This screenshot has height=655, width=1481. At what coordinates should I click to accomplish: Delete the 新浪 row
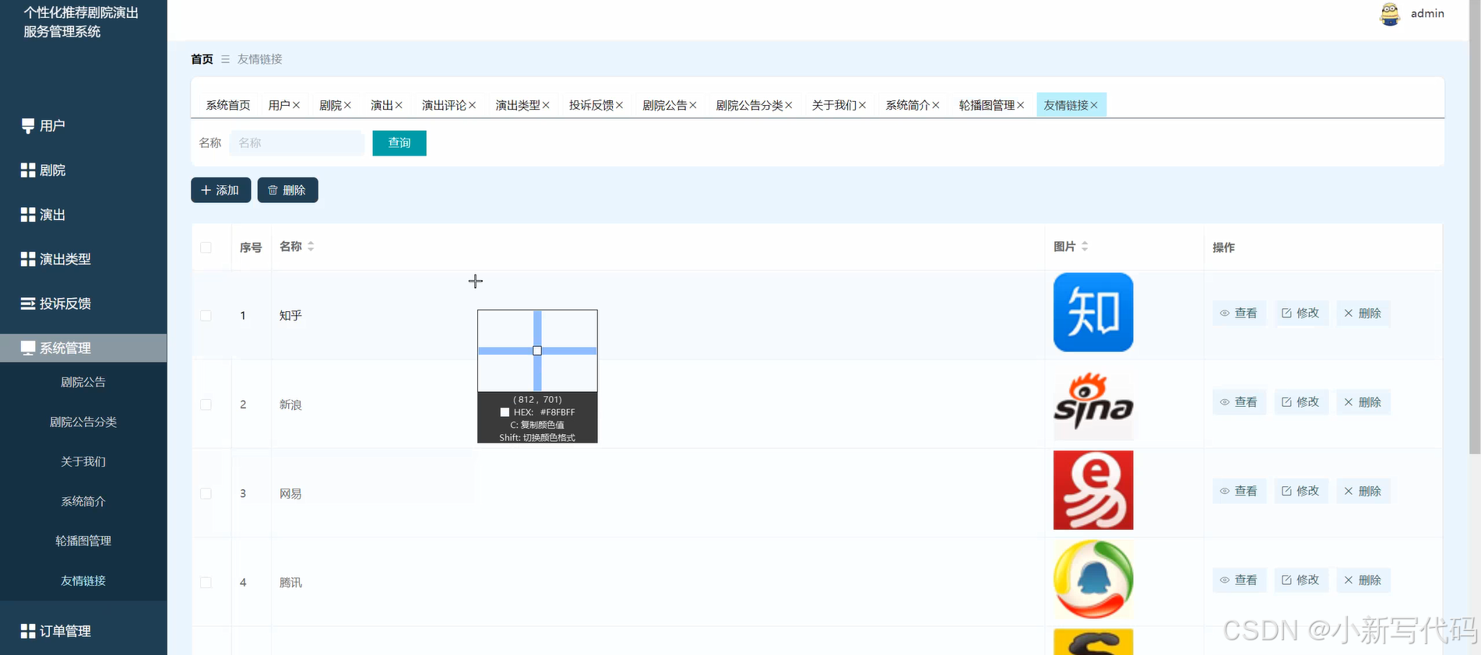[x=1363, y=402]
